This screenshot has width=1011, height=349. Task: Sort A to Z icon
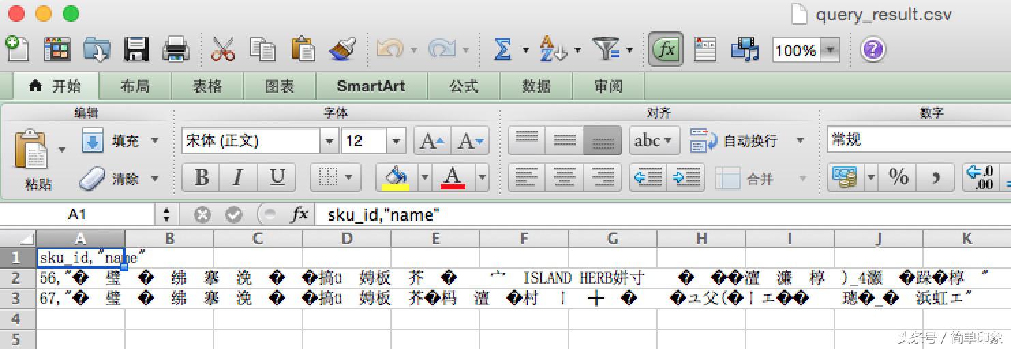tap(553, 50)
